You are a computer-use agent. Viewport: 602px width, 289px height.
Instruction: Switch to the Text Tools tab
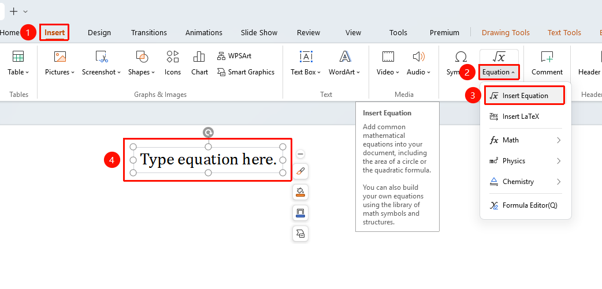pos(564,32)
